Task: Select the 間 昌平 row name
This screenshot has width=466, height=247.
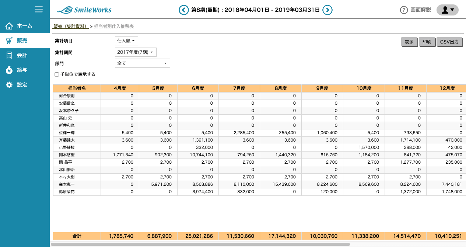Action: pyautogui.click(x=66, y=162)
